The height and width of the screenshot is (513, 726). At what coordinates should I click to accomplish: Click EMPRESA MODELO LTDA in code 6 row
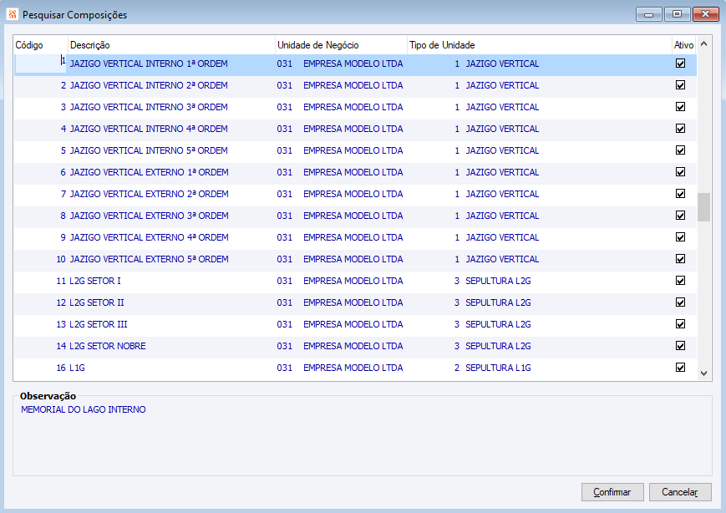pos(353,172)
